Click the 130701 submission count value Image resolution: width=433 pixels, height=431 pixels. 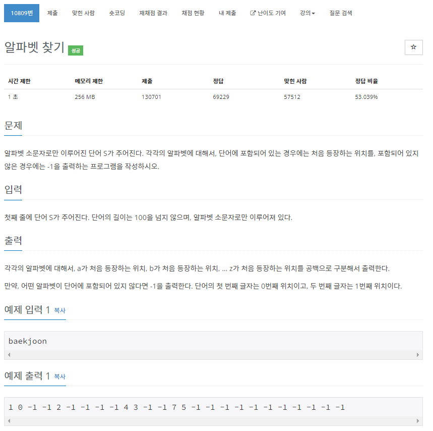coord(151,97)
